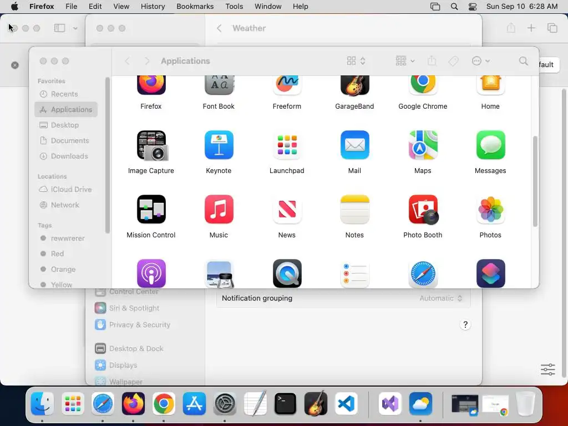Viewport: 568px width, 426px height.
Task: Select Applications in Finder sidebar
Action: click(67, 109)
